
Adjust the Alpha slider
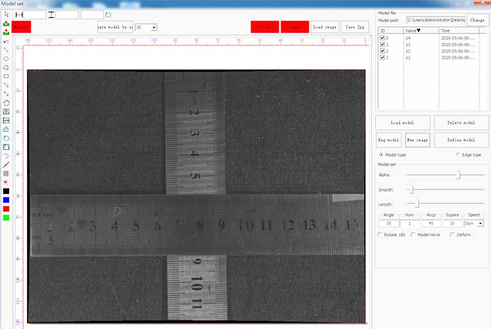coord(458,176)
